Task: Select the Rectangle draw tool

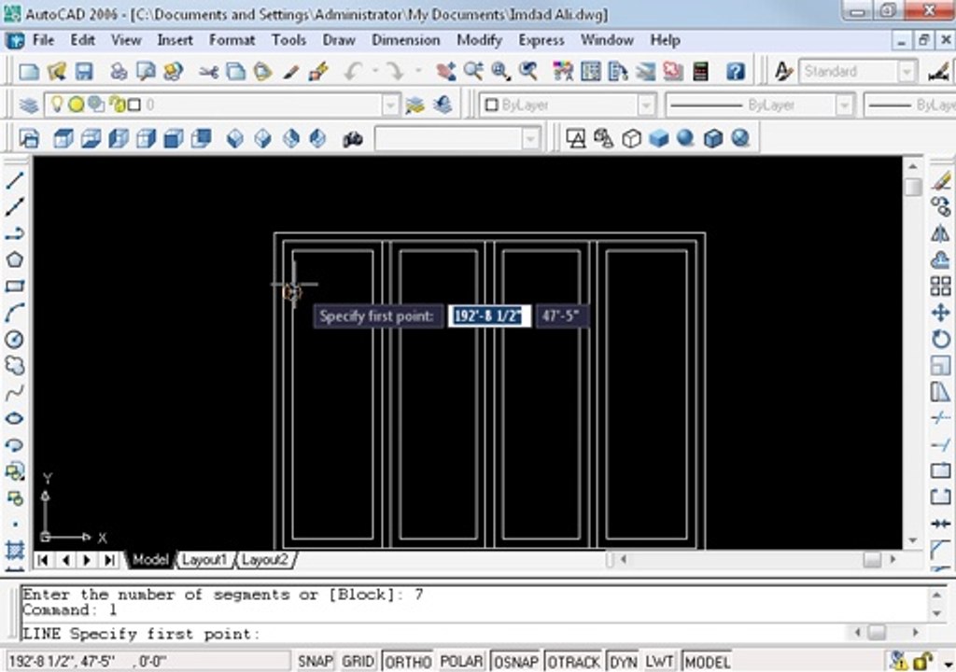Action: (15, 286)
